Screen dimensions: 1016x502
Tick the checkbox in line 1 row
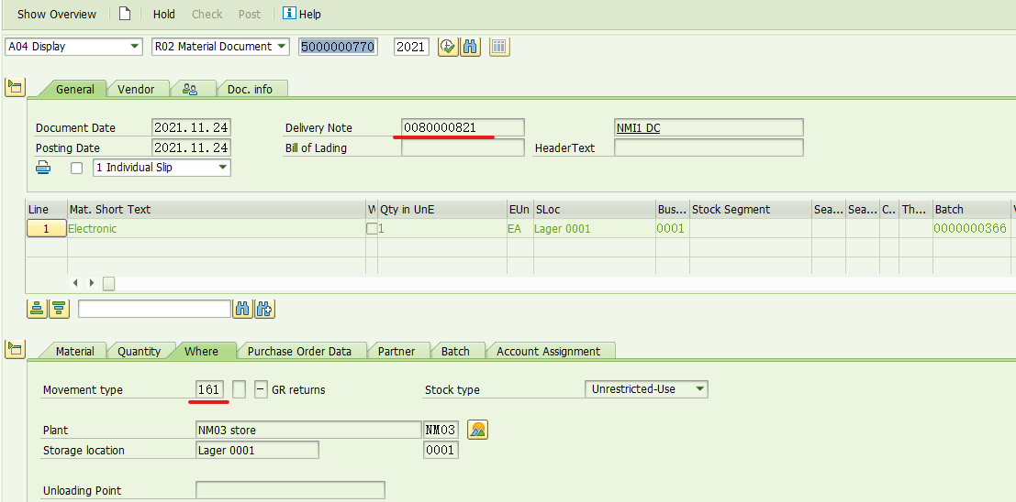(372, 228)
